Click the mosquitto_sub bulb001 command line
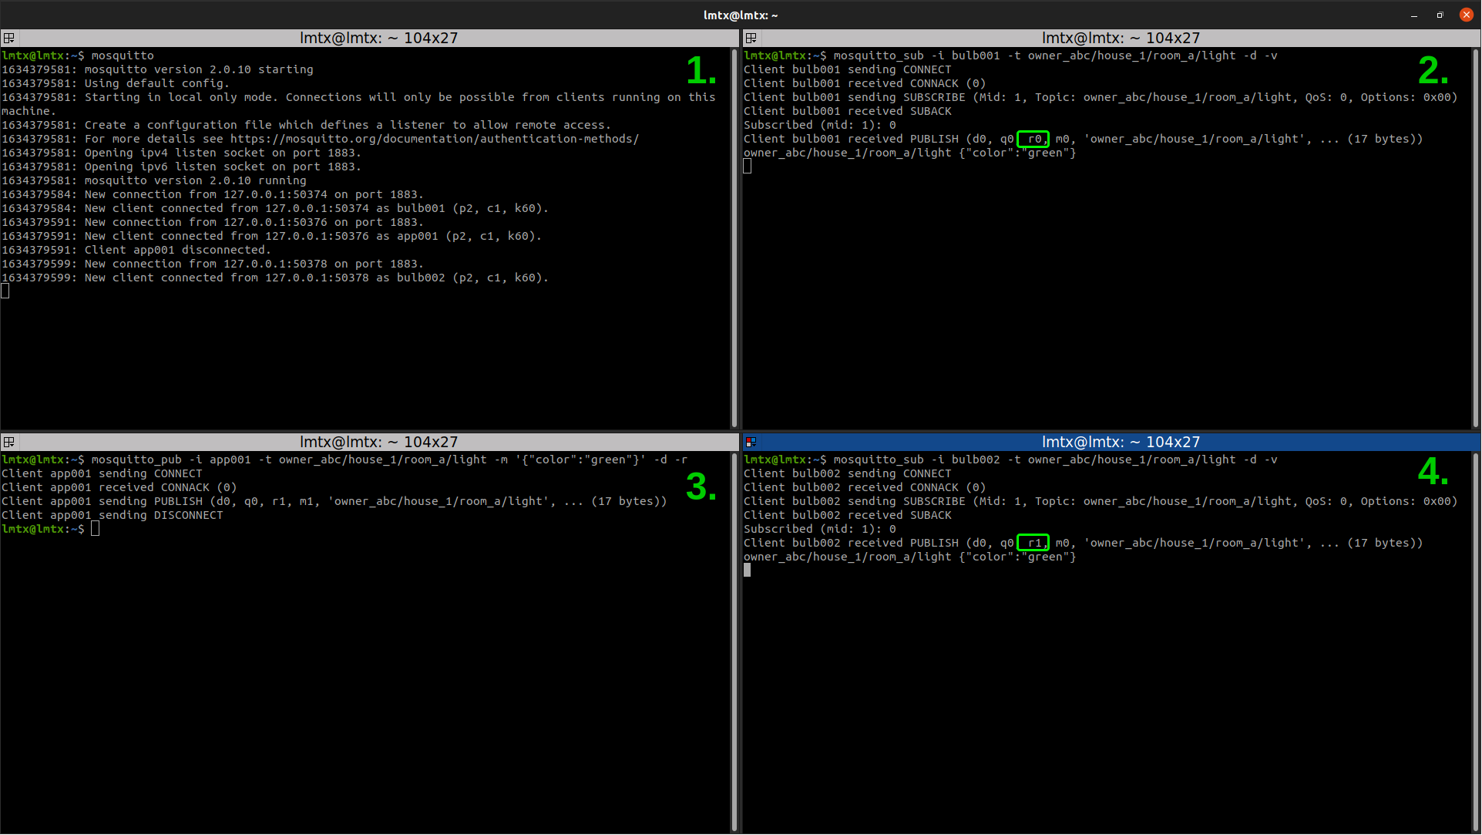This screenshot has height=835, width=1482. [1010, 56]
